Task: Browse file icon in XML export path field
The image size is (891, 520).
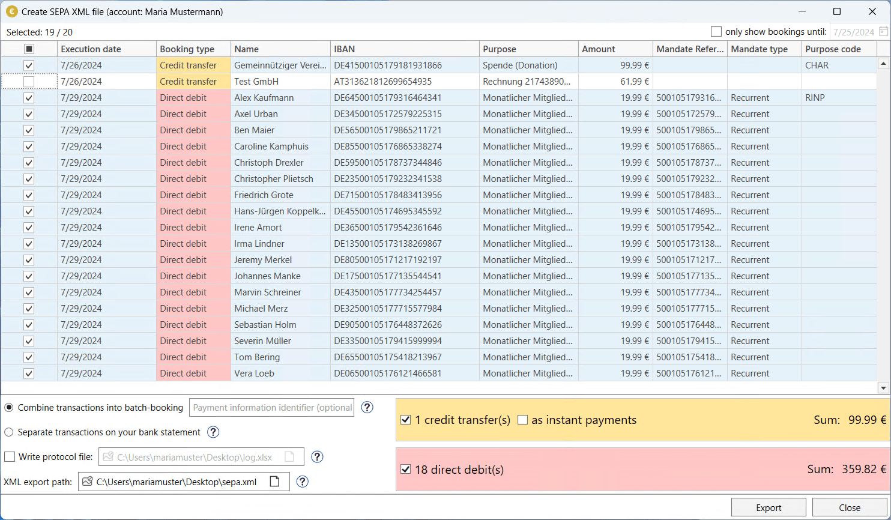Action: [x=274, y=482]
